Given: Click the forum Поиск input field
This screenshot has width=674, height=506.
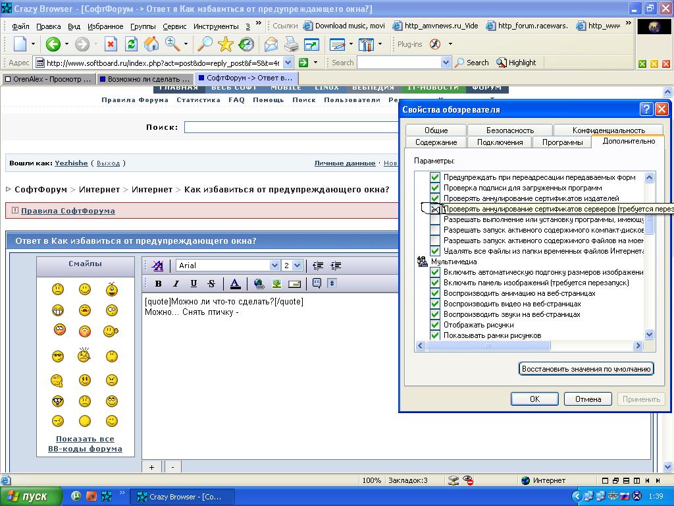Looking at the screenshot, I should (292, 127).
